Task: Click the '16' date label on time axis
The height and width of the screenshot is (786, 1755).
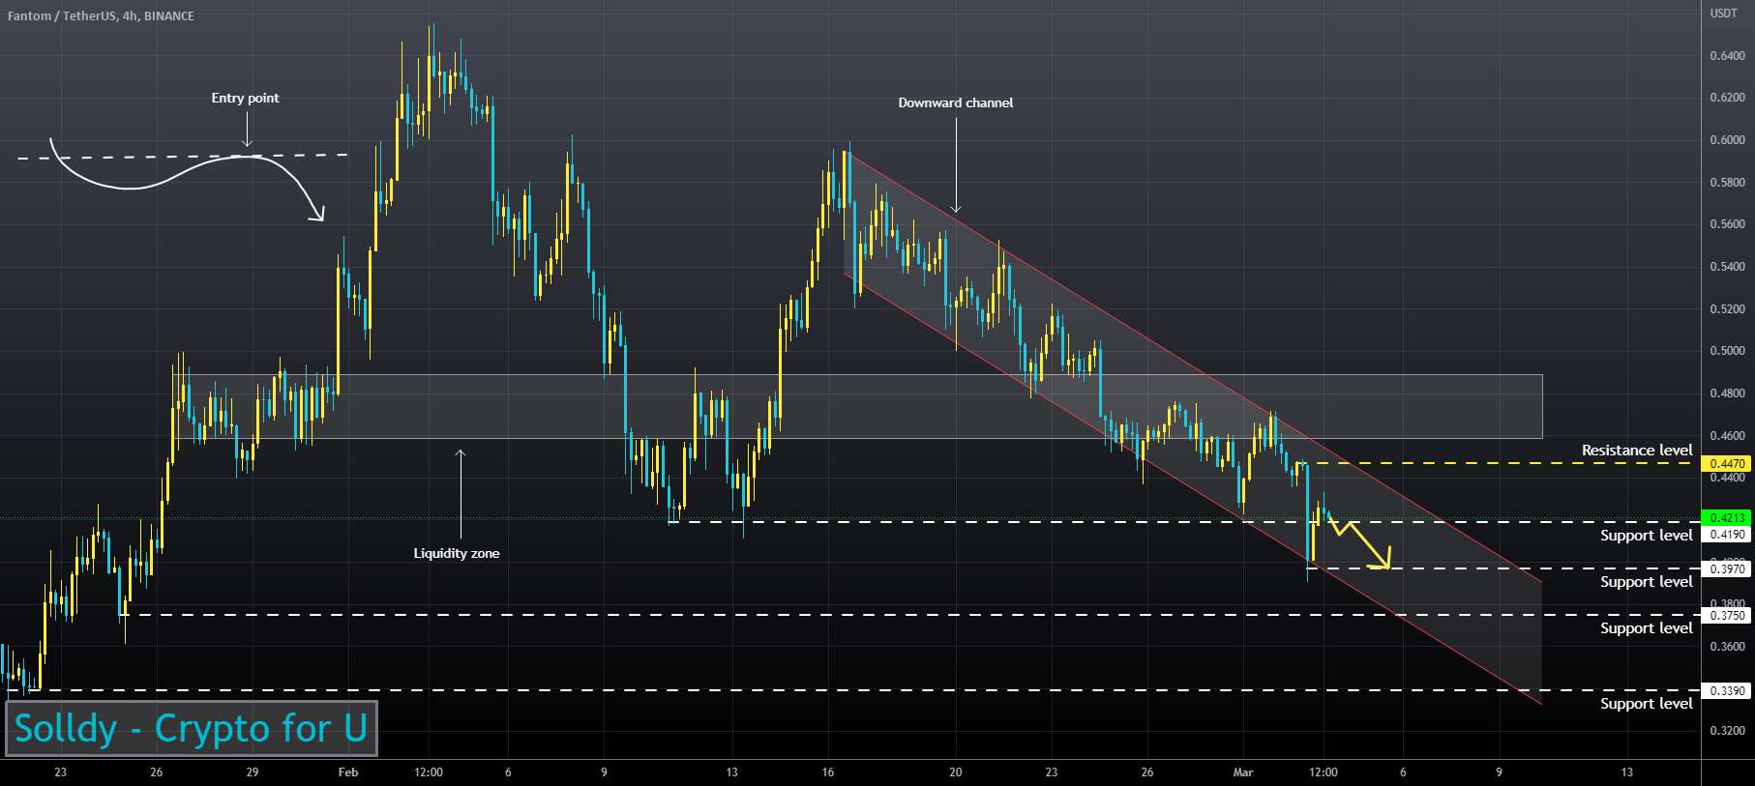Action: (x=828, y=771)
